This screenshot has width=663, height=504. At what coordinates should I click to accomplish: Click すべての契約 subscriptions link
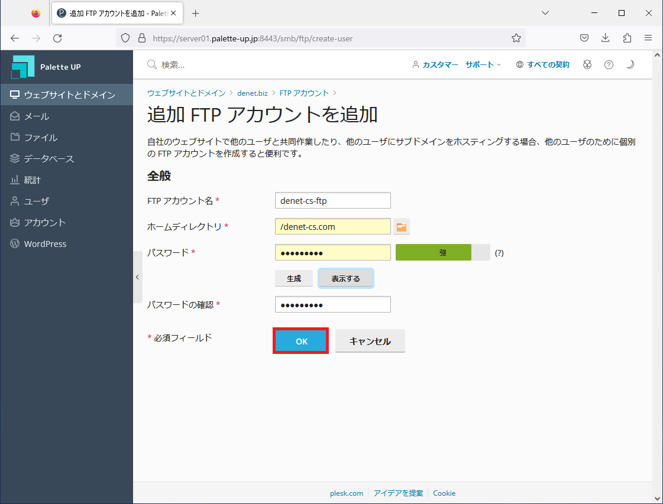pos(548,64)
